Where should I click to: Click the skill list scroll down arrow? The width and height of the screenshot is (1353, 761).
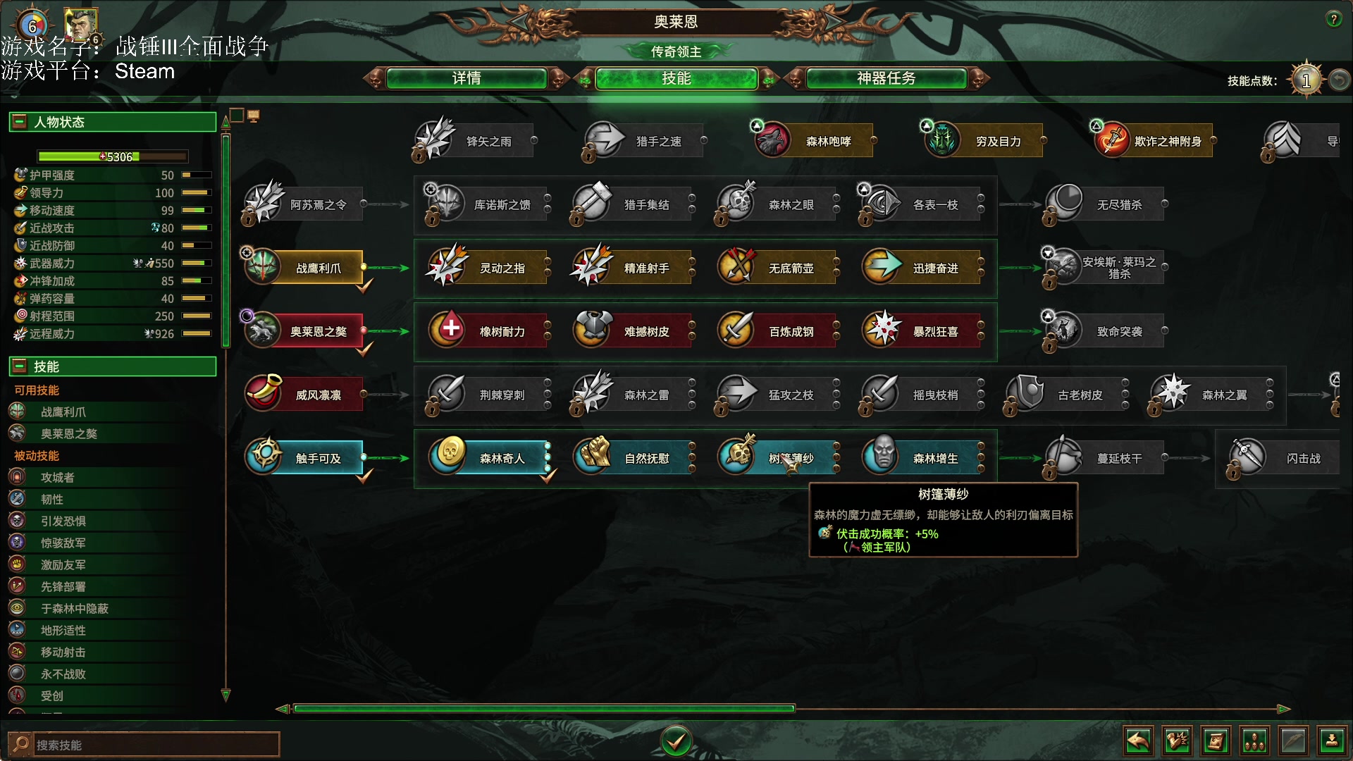pos(226,696)
